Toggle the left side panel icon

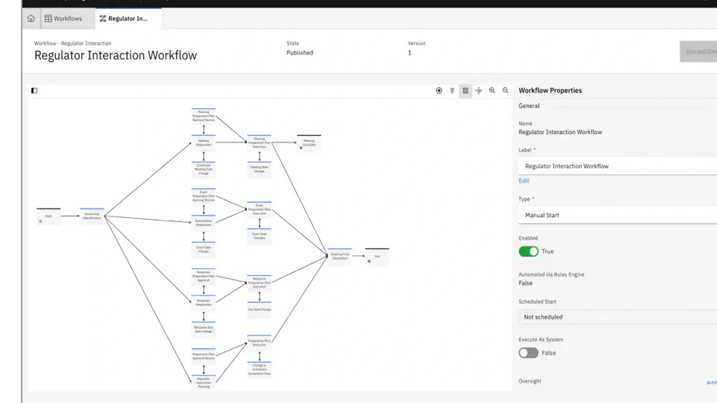click(34, 90)
